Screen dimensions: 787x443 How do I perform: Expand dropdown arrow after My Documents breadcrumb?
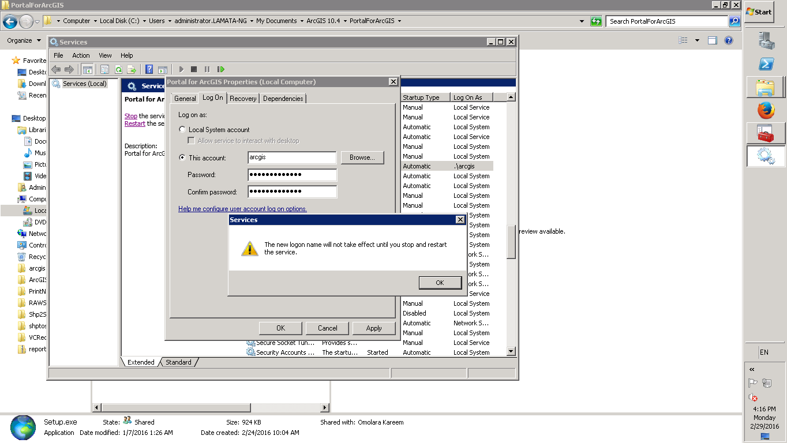302,21
